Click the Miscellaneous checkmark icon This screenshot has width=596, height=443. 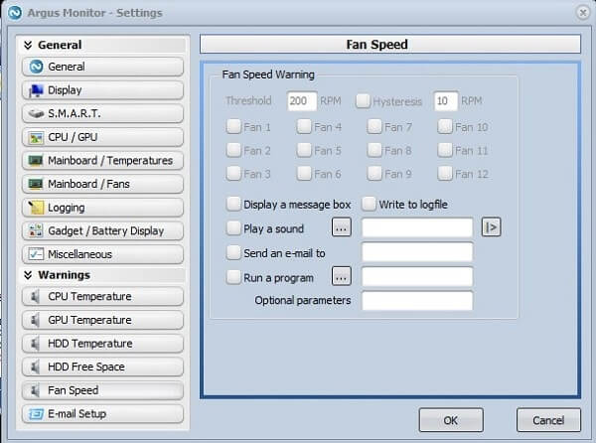point(36,254)
